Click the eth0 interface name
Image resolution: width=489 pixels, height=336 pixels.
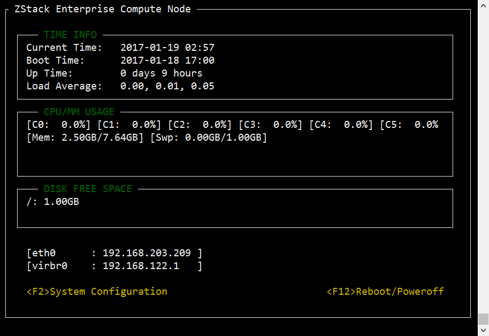44,253
